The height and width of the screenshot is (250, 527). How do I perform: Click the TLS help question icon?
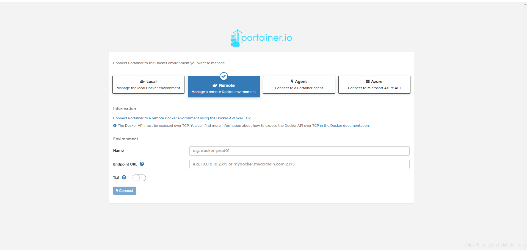124,177
